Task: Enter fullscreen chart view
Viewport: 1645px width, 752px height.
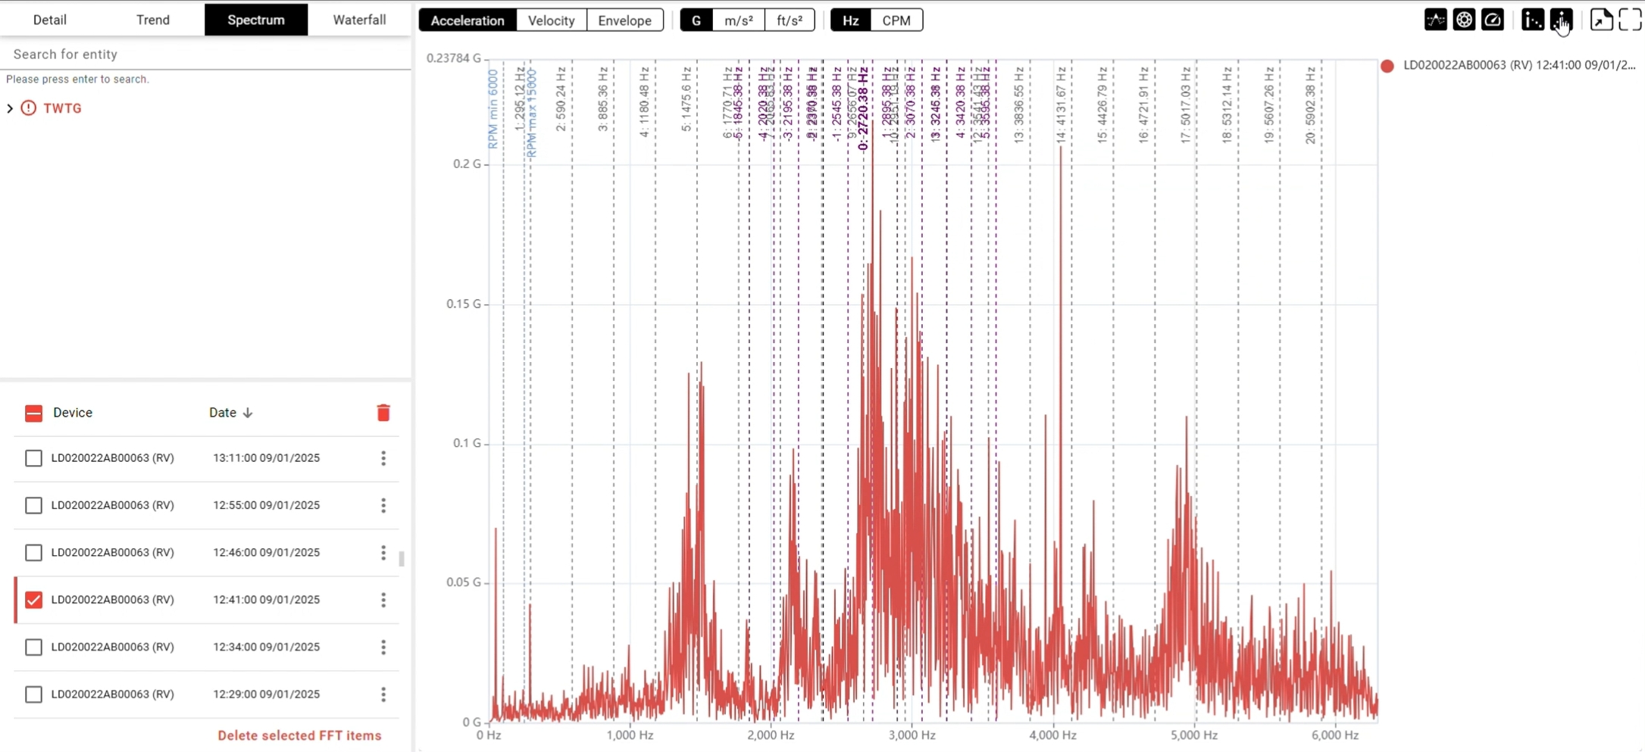Action: (x=1629, y=20)
